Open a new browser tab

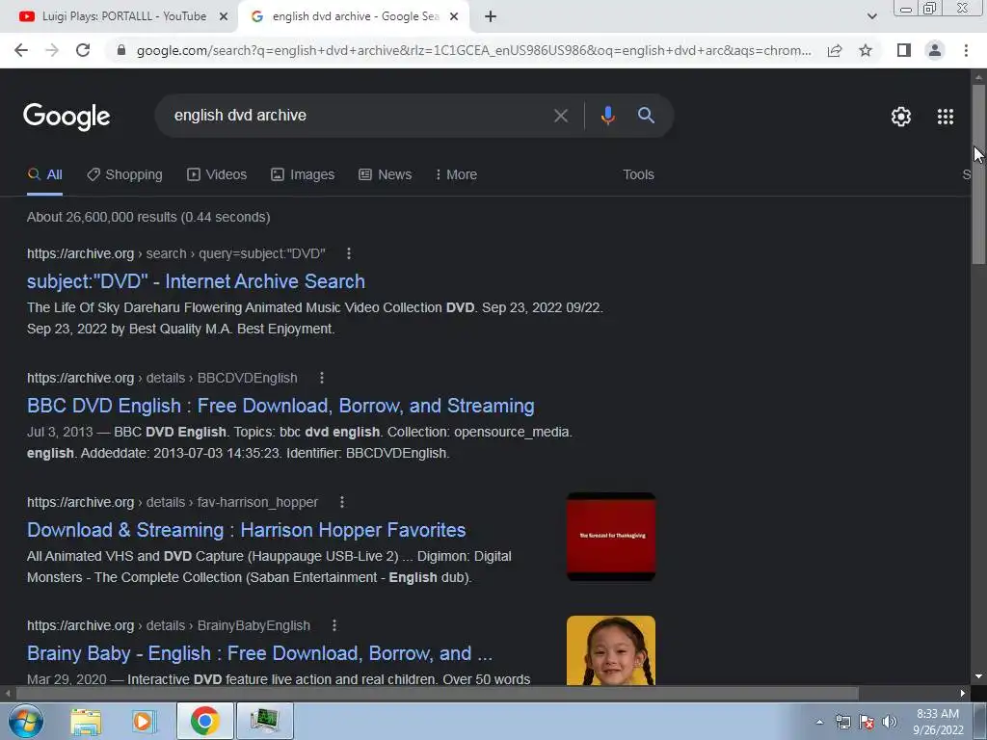491,17
